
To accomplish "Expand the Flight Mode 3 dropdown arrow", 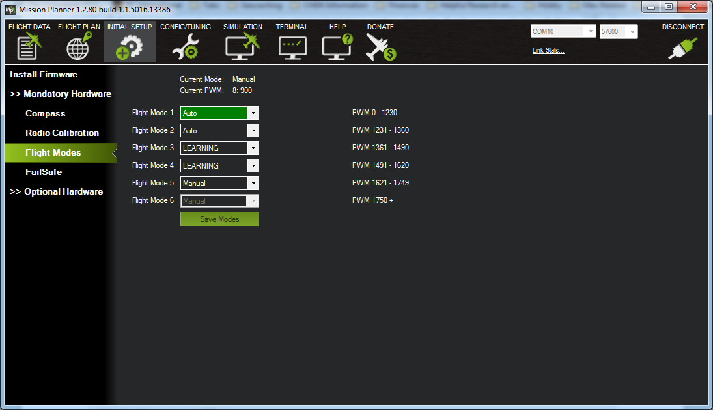I will pos(253,148).
